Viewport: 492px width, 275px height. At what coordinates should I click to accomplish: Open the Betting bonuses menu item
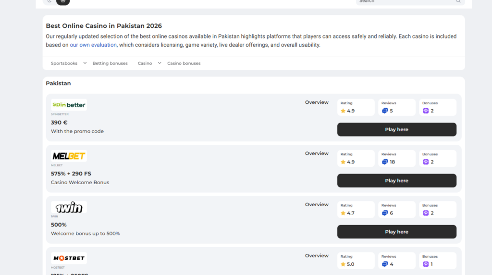point(110,63)
